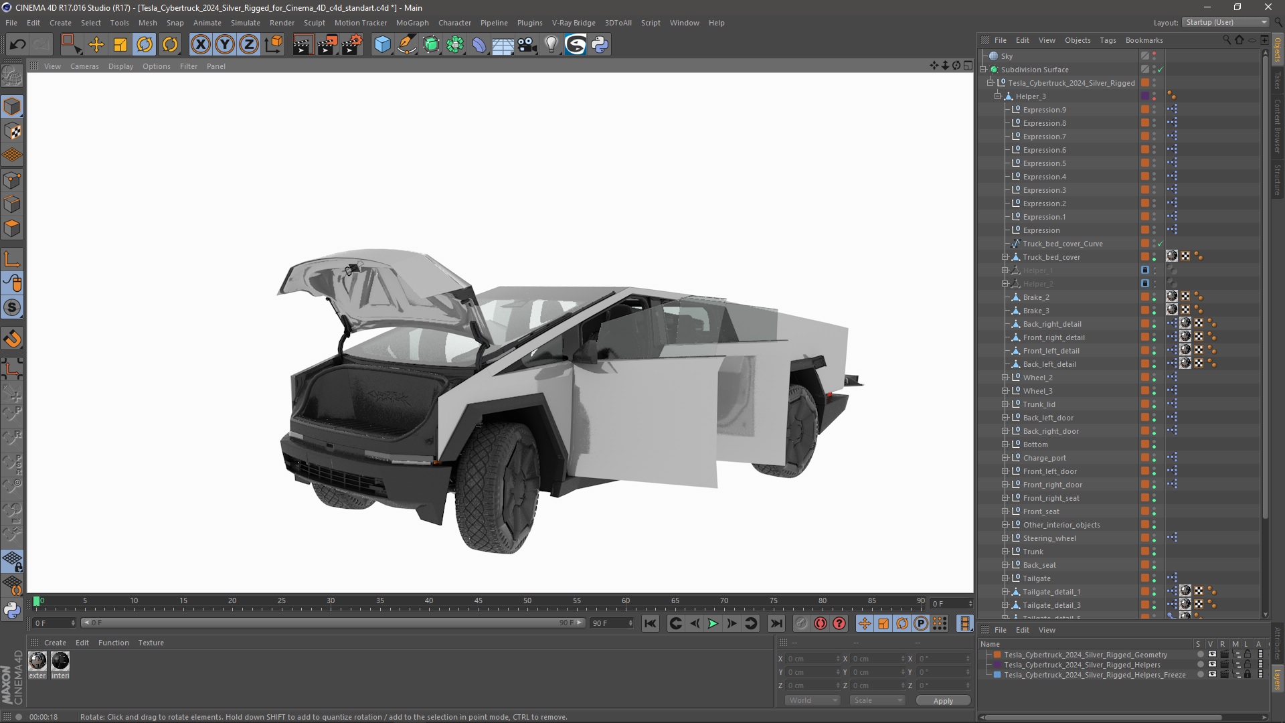Add a Camera object

(527, 45)
